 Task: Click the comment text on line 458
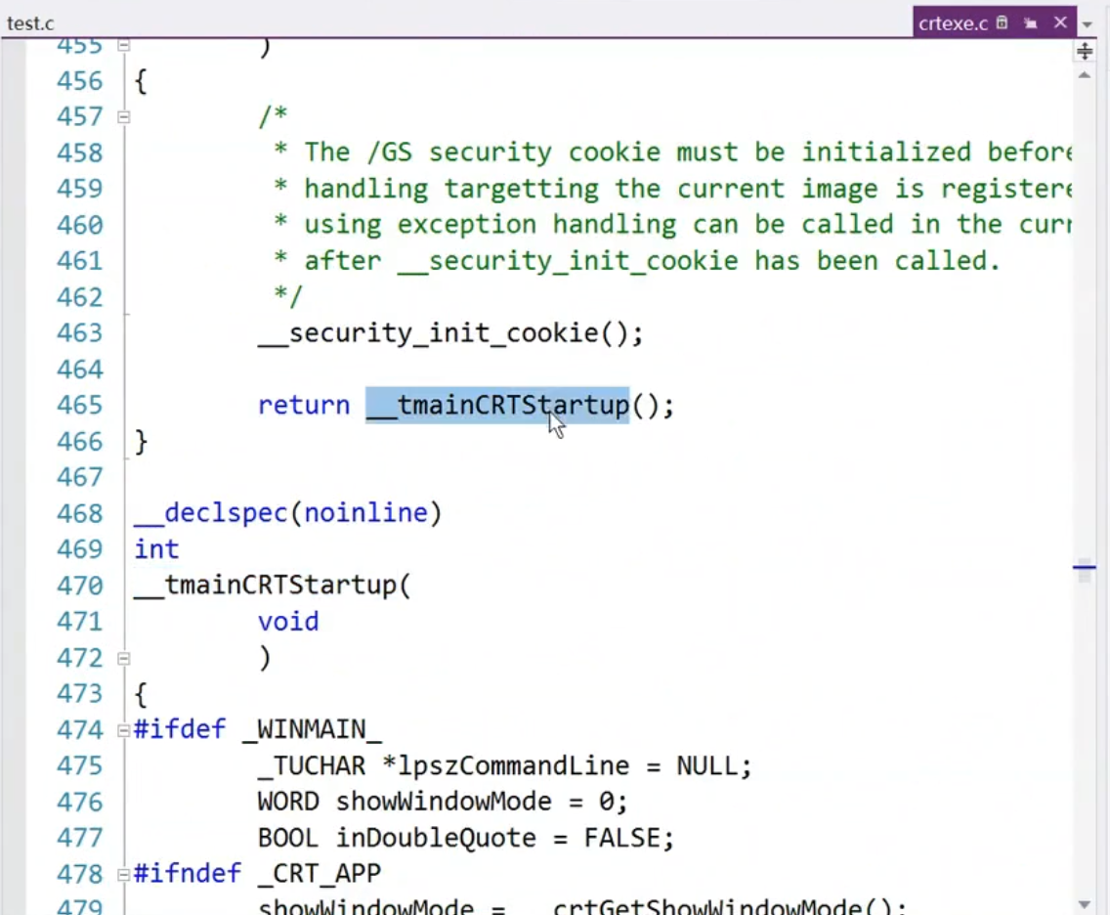coord(672,152)
